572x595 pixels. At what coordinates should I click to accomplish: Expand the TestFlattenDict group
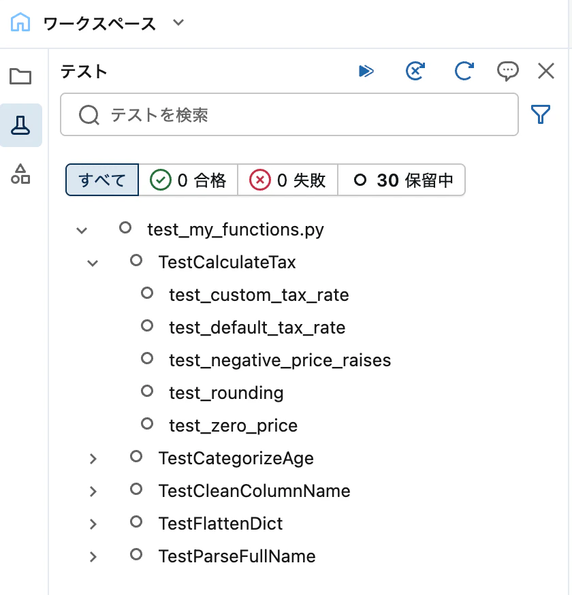93,524
